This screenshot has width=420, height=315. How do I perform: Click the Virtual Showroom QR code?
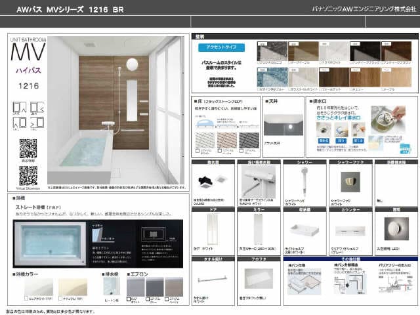point(27,175)
